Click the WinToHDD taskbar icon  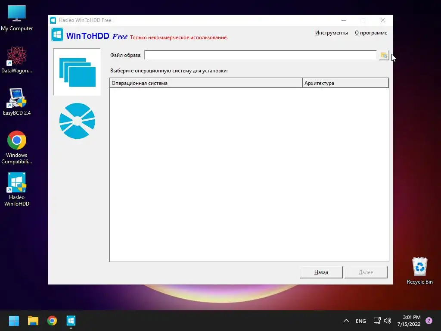tap(71, 321)
